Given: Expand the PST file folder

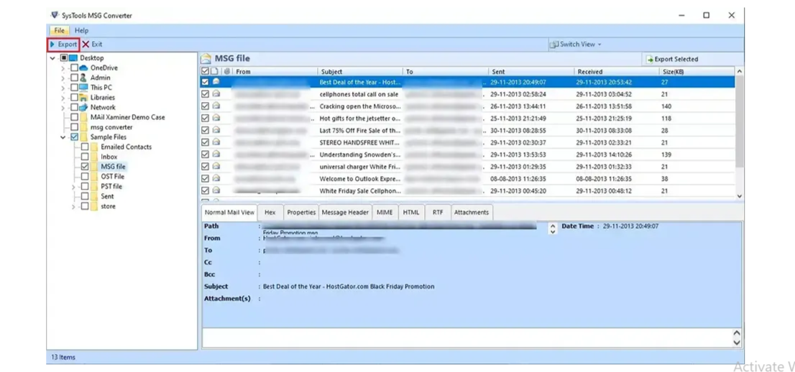Looking at the screenshot, I should 73,187.
